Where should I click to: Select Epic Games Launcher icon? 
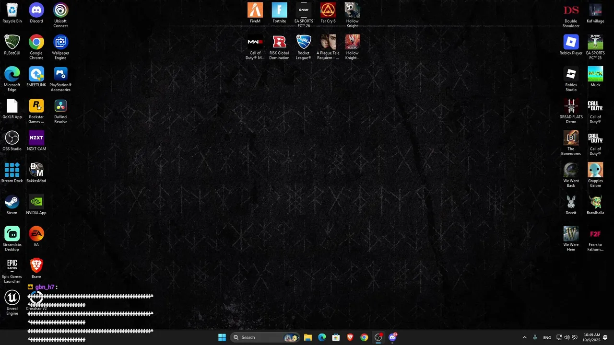coord(12,271)
